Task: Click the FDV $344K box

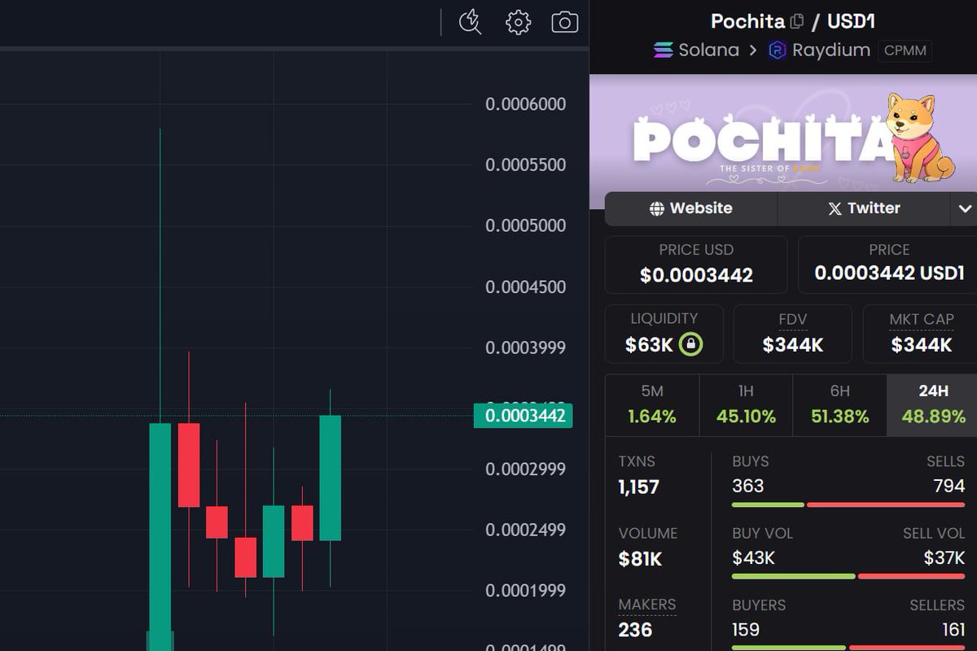Action: 792,334
